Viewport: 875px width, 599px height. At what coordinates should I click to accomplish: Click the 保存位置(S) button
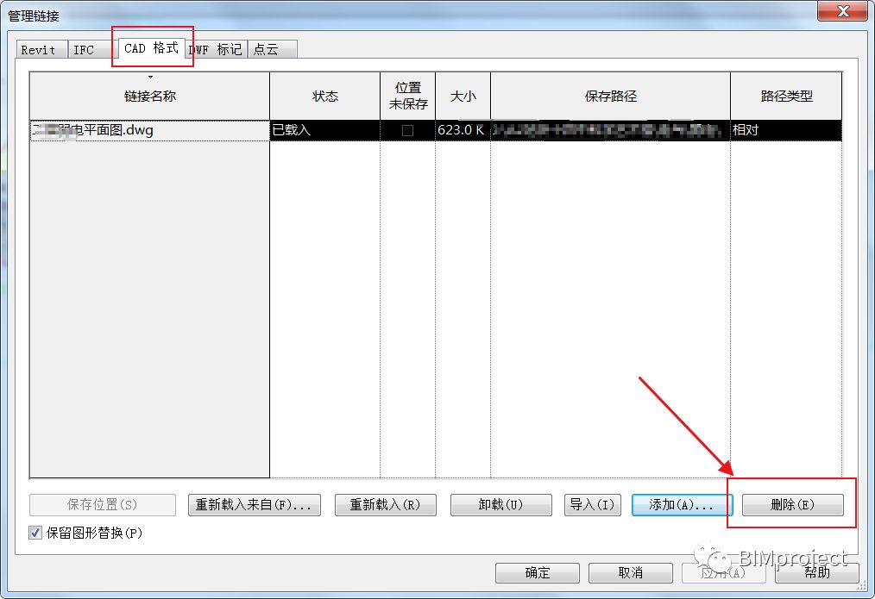(x=102, y=505)
